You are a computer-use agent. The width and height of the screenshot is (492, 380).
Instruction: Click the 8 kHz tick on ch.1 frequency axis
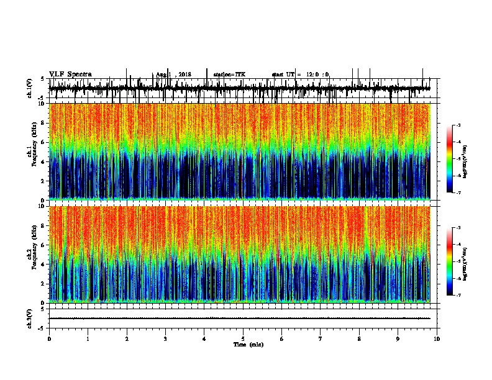43,123
